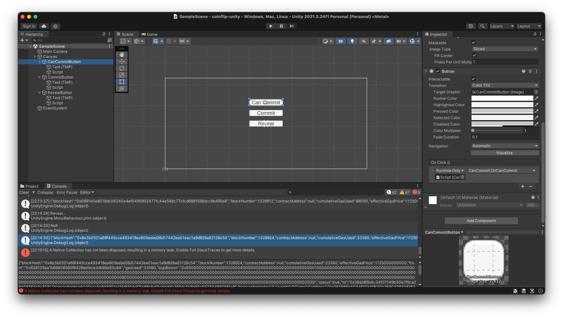The height and width of the screenshot is (318, 563).
Task: Select the Move tool
Action: point(122,61)
